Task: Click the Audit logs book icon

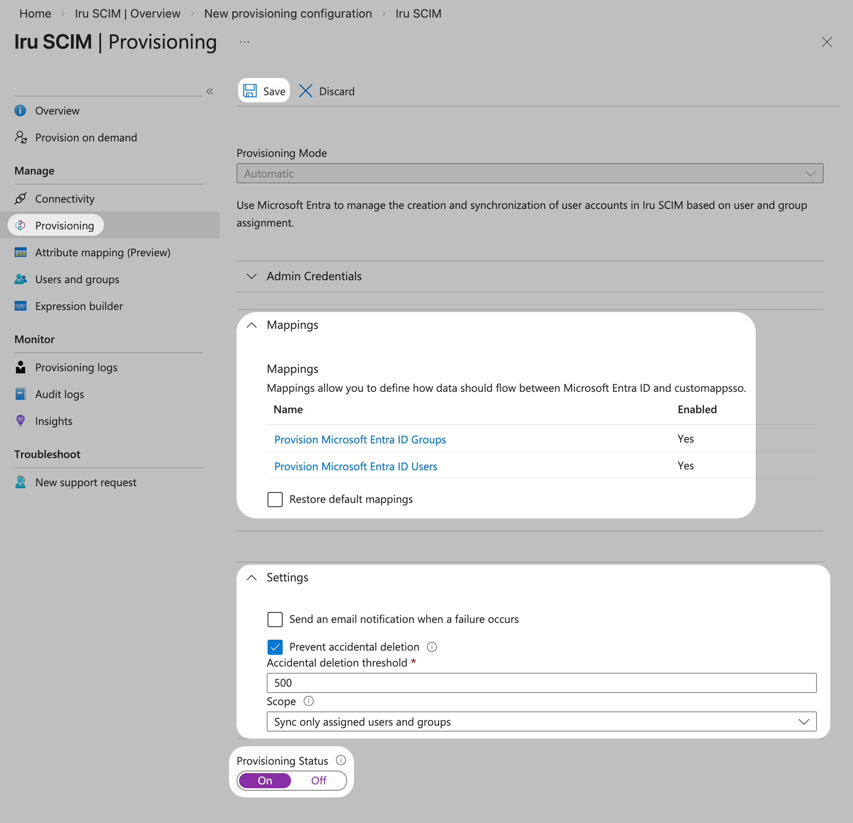Action: [21, 394]
